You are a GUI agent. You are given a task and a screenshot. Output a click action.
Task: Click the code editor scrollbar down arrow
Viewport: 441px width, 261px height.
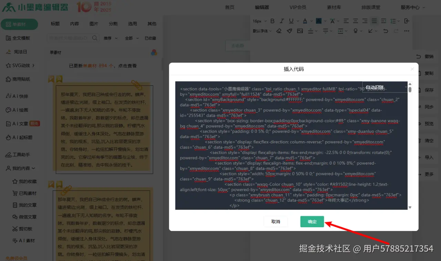410,207
